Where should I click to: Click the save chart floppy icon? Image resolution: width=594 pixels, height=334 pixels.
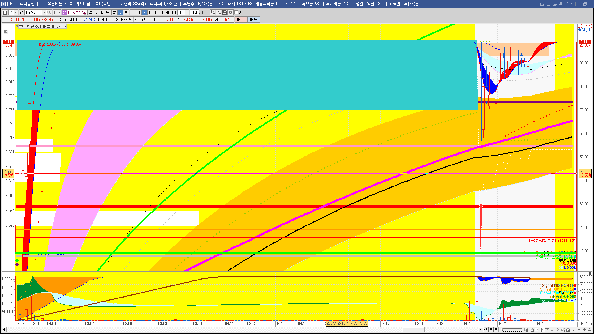tap(225, 12)
